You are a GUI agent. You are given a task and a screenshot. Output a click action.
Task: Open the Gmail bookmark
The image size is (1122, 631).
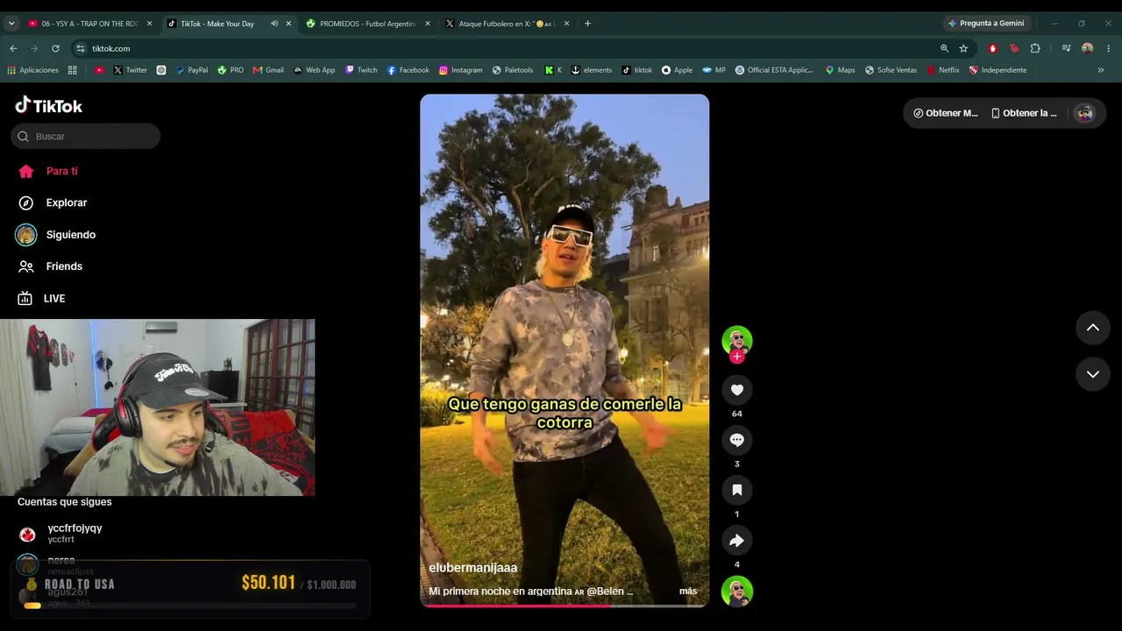268,70
